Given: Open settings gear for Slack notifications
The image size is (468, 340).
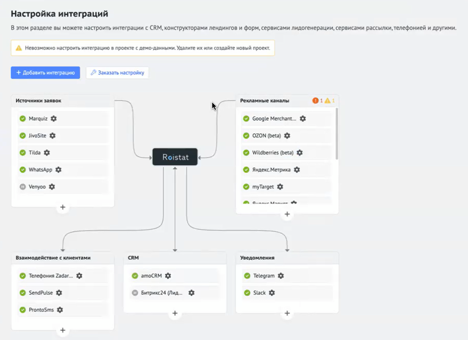Looking at the screenshot, I should [272, 292].
